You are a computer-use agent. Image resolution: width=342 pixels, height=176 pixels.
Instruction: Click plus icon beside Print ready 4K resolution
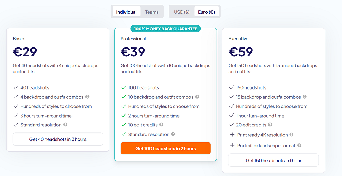tap(232, 135)
